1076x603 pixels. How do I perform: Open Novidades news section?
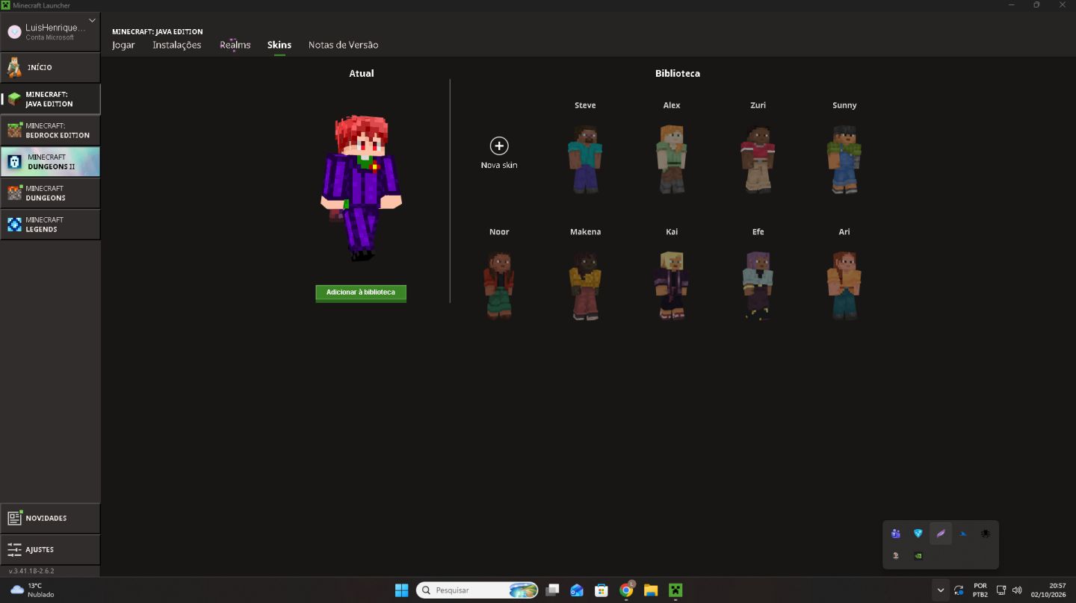click(x=50, y=518)
